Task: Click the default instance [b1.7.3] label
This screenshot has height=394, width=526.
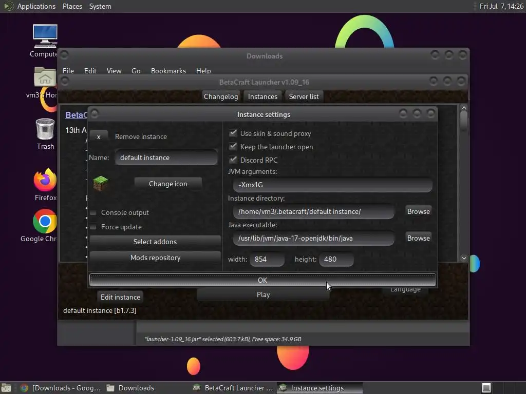Action: coord(100,310)
